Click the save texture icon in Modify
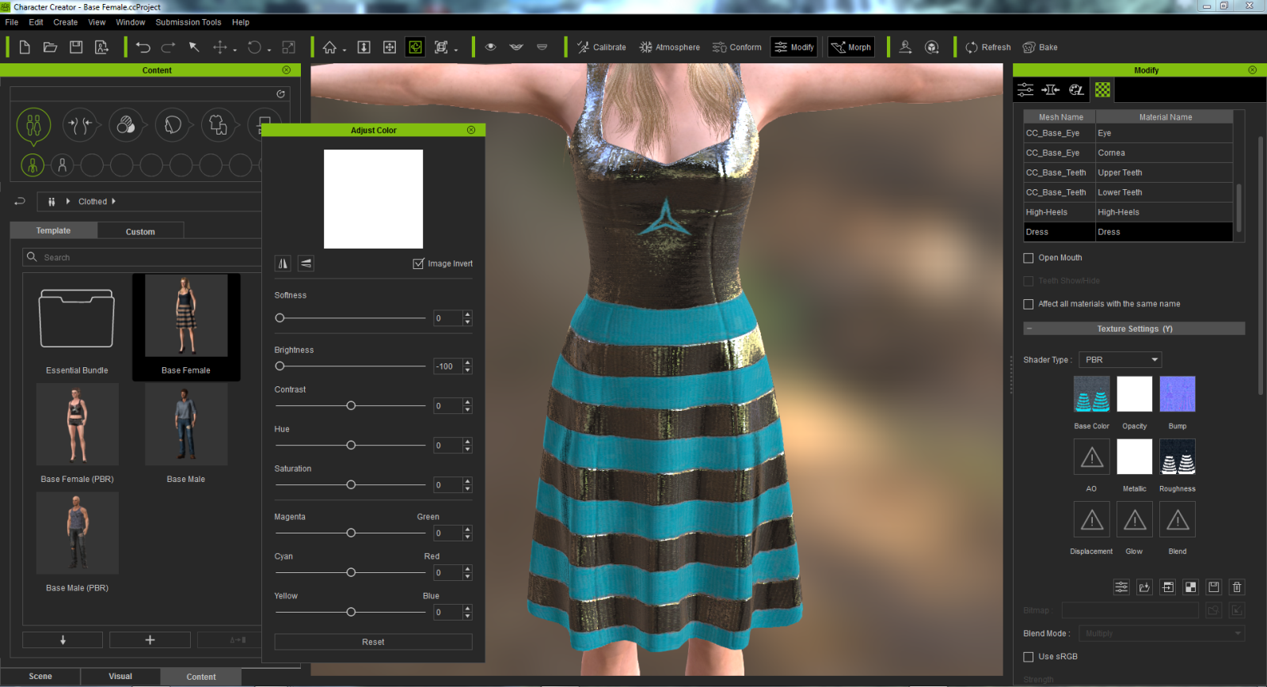1267x687 pixels. (1213, 586)
